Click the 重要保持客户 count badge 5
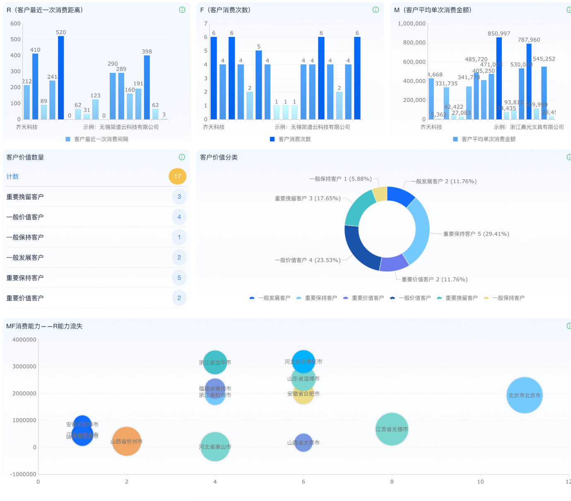 pos(179,278)
